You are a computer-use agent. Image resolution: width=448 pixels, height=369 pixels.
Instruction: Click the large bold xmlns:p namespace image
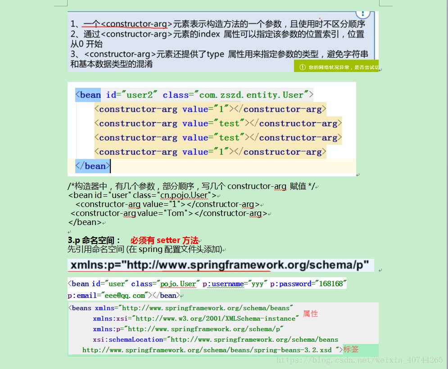pos(221,265)
